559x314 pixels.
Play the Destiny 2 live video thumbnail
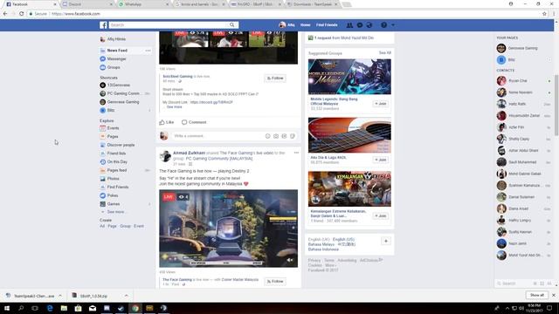click(228, 229)
